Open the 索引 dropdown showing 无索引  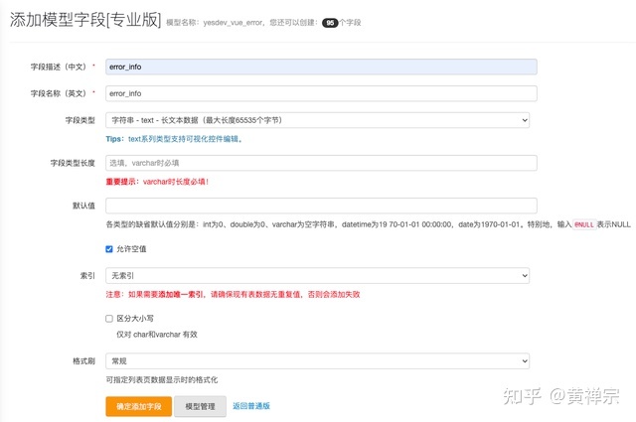point(317,276)
